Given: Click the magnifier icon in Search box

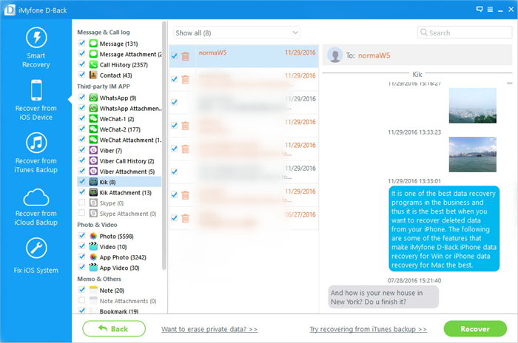Looking at the screenshot, I should tap(423, 33).
